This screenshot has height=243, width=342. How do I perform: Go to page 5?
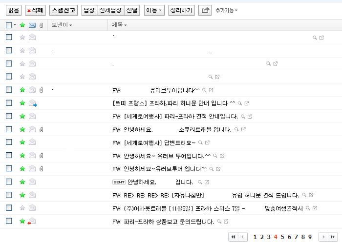pos(282,237)
